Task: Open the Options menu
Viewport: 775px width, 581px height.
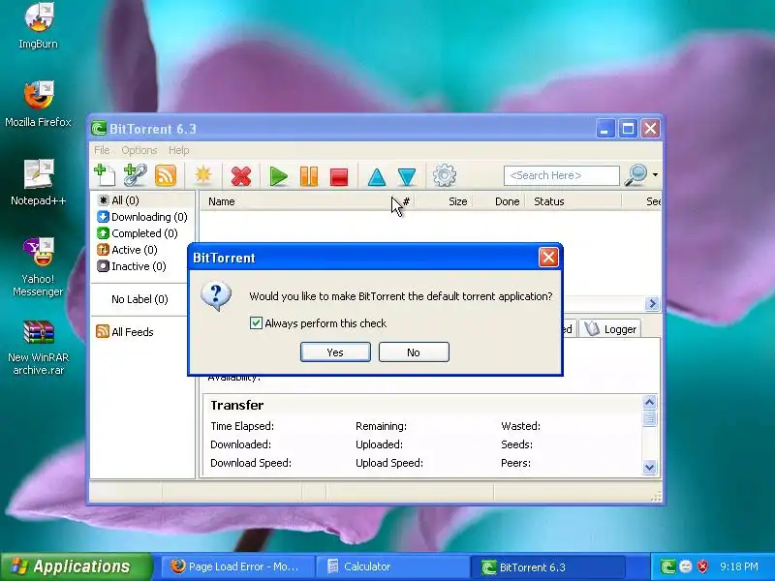Action: tap(139, 150)
